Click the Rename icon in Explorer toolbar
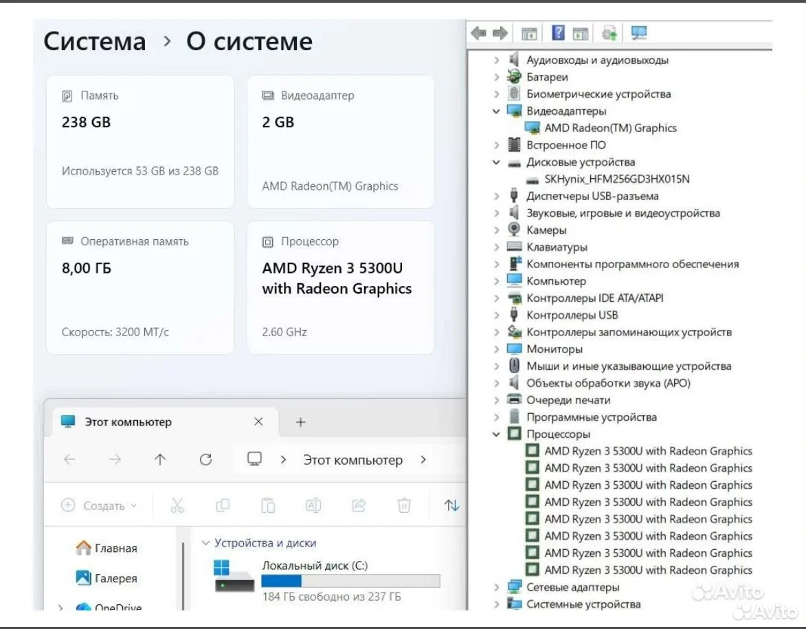The width and height of the screenshot is (806, 629). (313, 505)
